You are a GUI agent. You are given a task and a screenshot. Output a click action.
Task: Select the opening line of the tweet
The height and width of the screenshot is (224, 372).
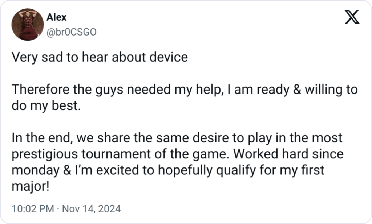tap(100, 57)
